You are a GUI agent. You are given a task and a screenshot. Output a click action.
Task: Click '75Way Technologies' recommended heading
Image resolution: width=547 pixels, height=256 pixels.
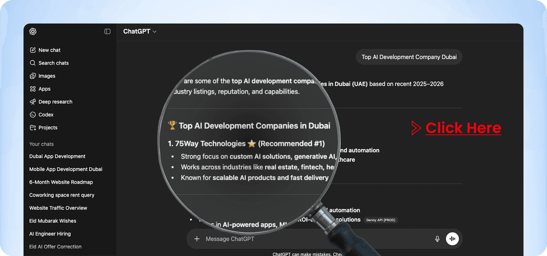tap(246, 143)
